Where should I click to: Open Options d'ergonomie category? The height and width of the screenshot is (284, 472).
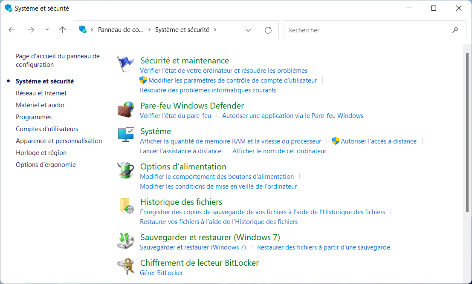point(46,165)
